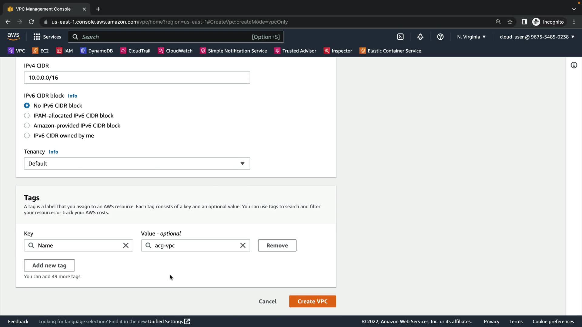
Task: Select IPAM-allocated IPv6 CIDR block
Action: [27, 116]
